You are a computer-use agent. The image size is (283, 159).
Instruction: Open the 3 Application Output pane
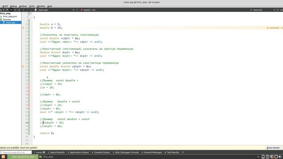click(x=78, y=152)
